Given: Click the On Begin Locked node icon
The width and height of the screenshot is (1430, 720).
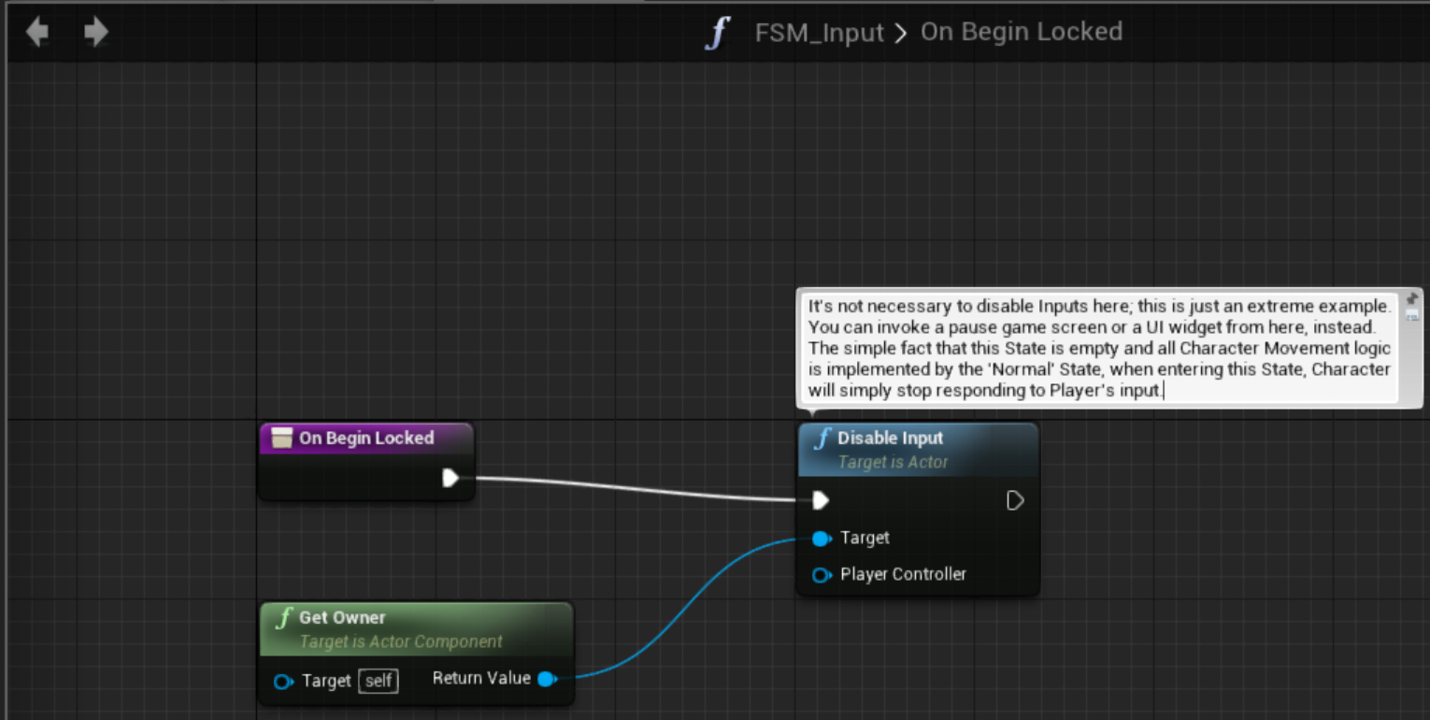Looking at the screenshot, I should 281,438.
